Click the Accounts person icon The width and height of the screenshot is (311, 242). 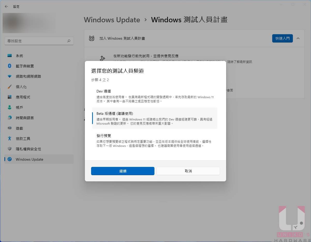pyautogui.click(x=10, y=108)
